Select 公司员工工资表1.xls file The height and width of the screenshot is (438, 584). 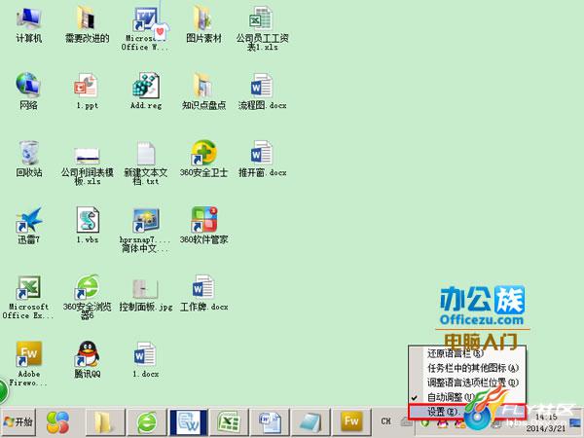262,29
